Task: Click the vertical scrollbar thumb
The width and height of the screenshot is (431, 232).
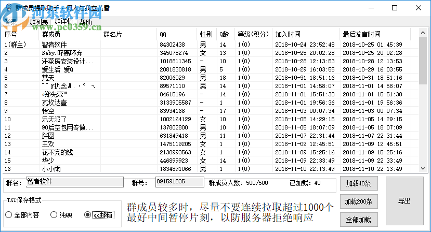Action: tap(423, 61)
